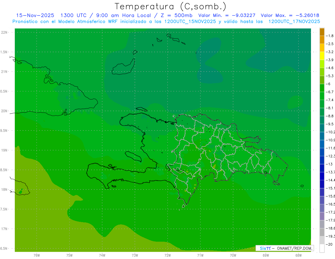Click "9:00 am Hora Local" in the header

click(123, 15)
